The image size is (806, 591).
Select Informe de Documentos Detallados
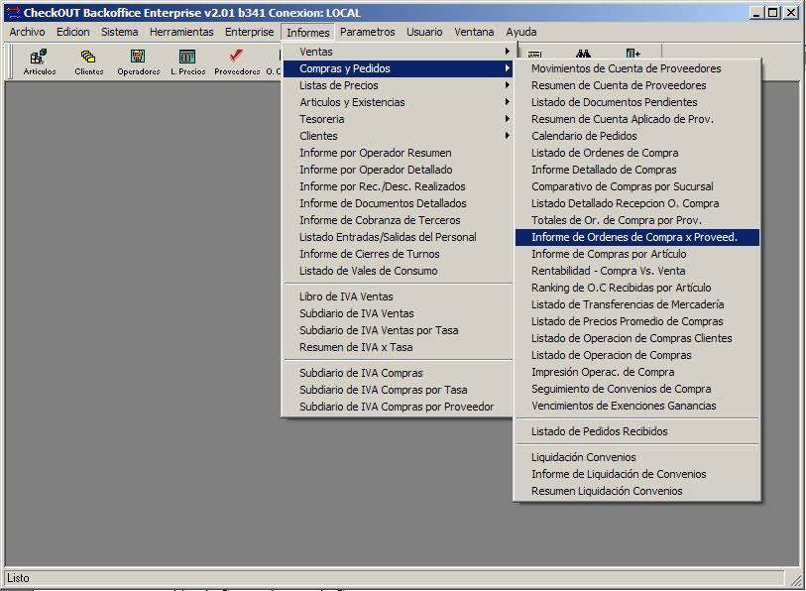(x=398, y=203)
